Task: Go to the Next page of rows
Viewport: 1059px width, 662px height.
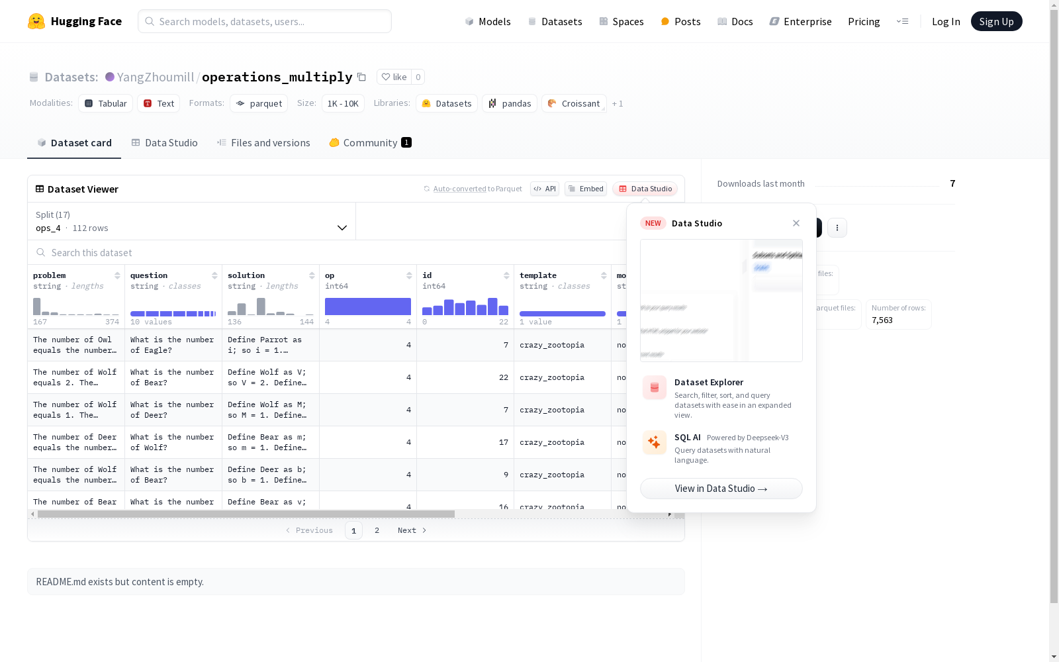Action: (412, 530)
